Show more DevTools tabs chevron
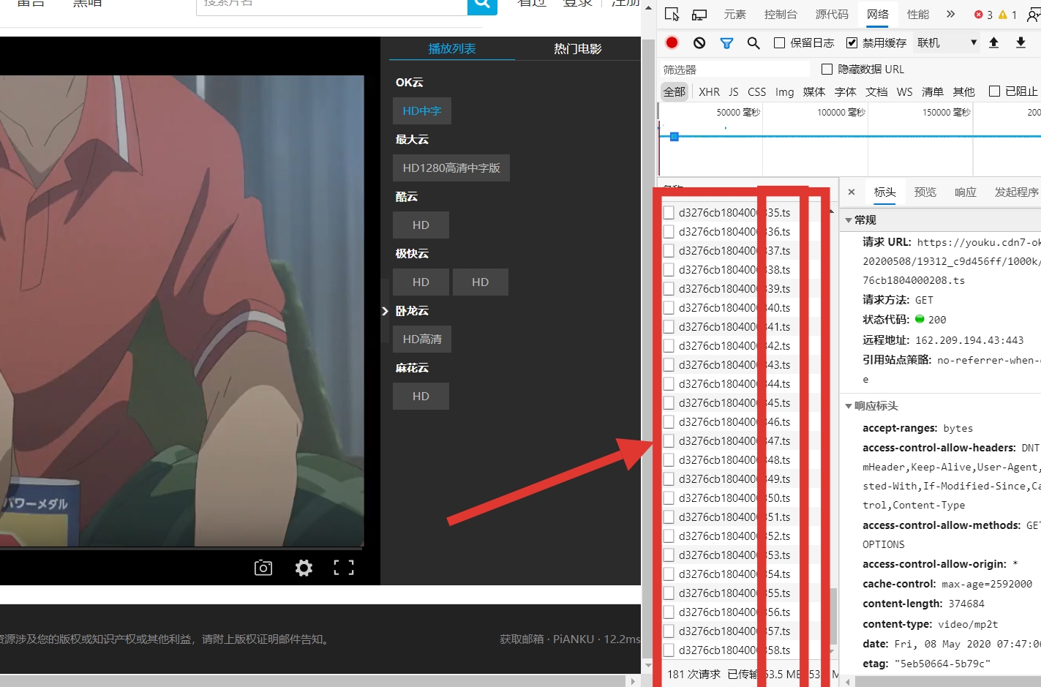The height and width of the screenshot is (687, 1041). point(950,14)
